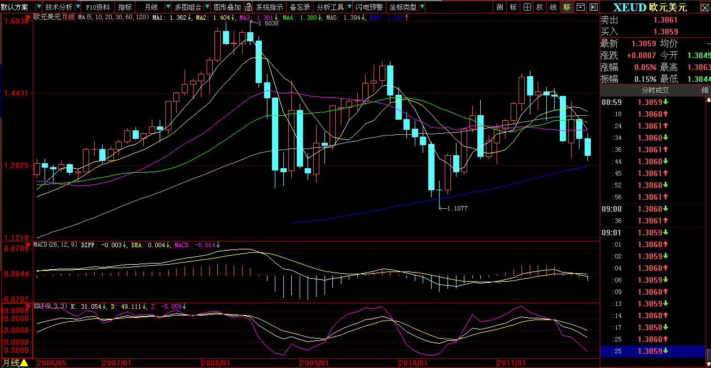
Task: Click the 卖出 price 1.3061
Action: [666, 20]
